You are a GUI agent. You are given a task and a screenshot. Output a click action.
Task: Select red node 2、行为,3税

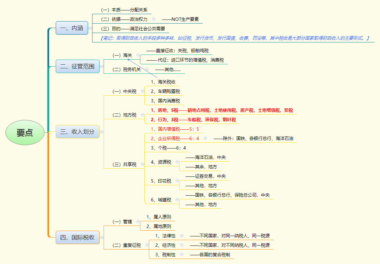click(193, 120)
